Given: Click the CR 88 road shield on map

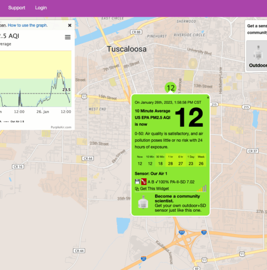Looking at the screenshot, I should 136,32.
